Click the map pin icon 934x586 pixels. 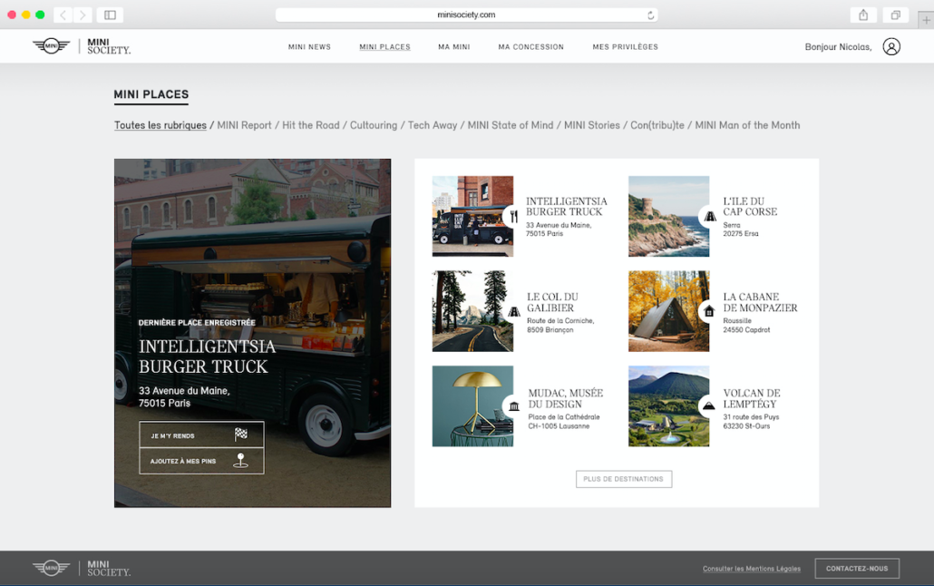click(x=240, y=460)
